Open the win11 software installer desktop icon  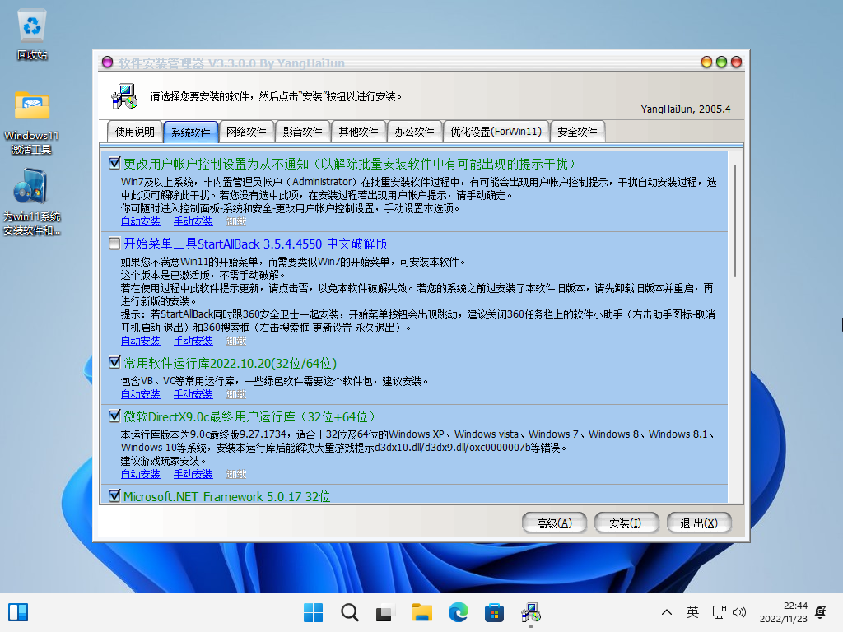pyautogui.click(x=32, y=189)
